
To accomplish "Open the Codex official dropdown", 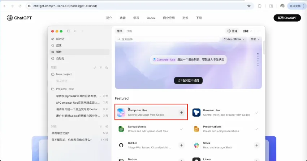I will pos(234,39).
